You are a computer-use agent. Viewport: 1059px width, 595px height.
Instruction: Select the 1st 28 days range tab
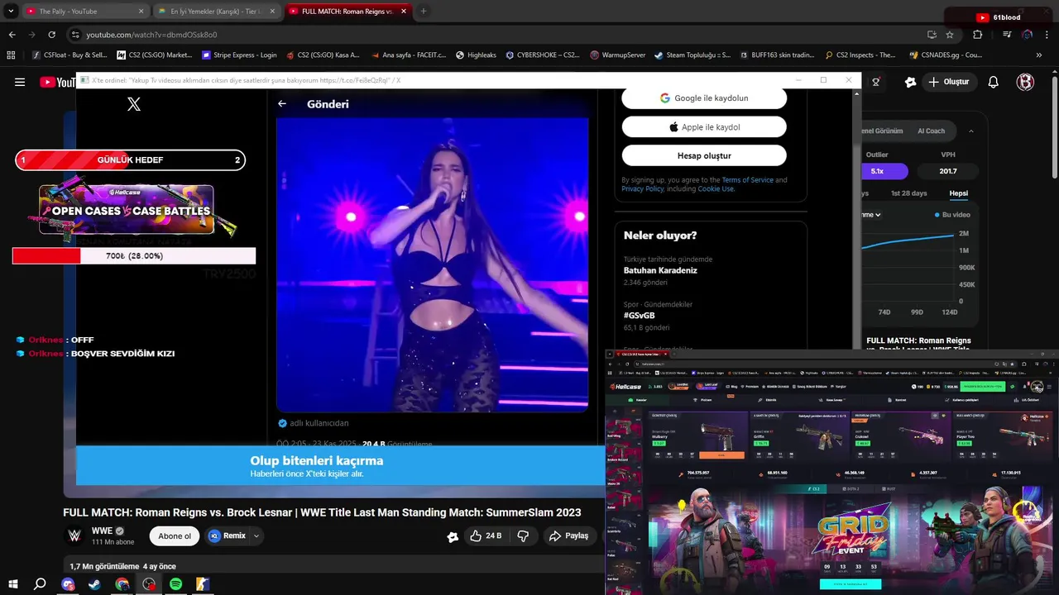(x=908, y=193)
